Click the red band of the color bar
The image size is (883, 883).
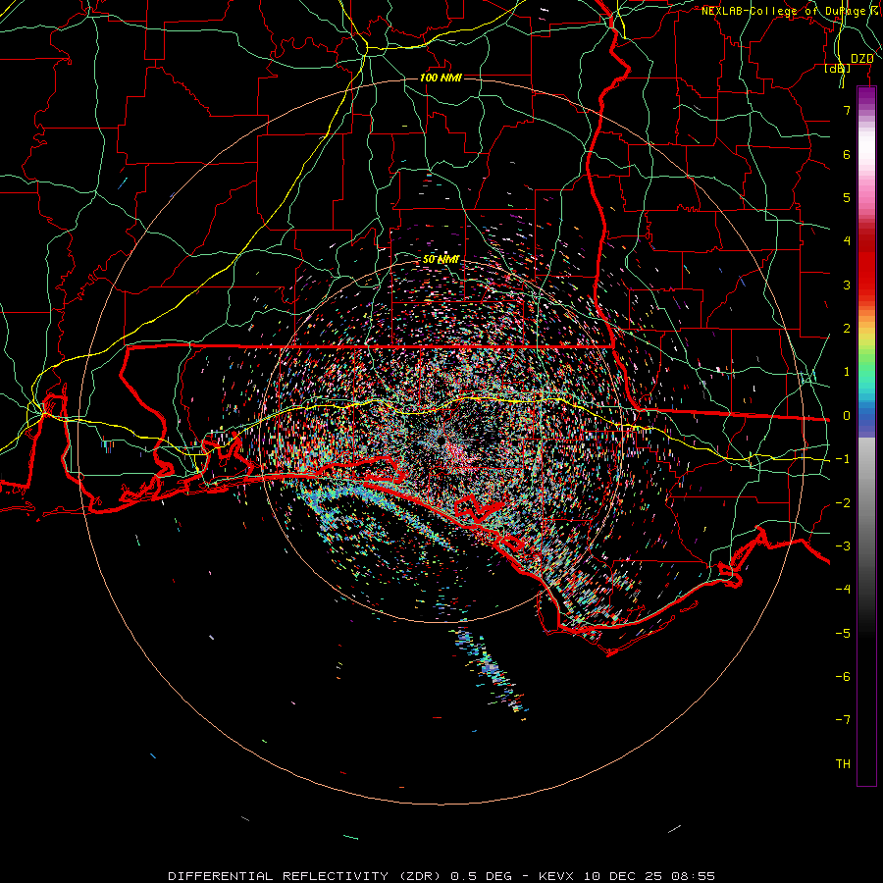tap(866, 265)
